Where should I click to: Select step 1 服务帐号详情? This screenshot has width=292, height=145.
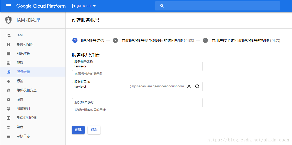(88, 41)
